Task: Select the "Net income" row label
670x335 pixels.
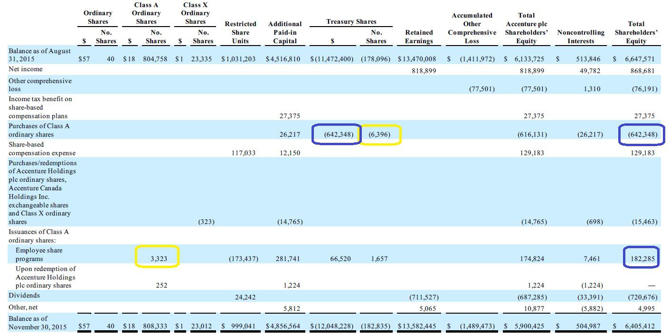Action: 25,69
